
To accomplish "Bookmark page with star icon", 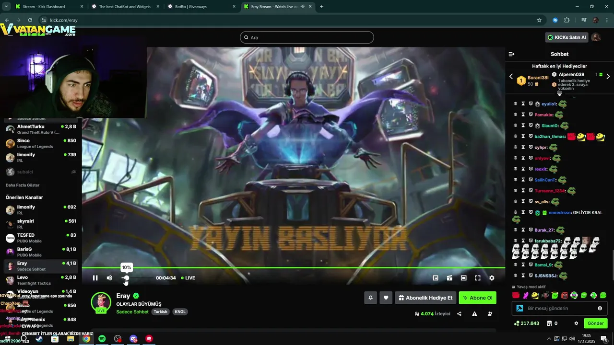I will coord(539,20).
